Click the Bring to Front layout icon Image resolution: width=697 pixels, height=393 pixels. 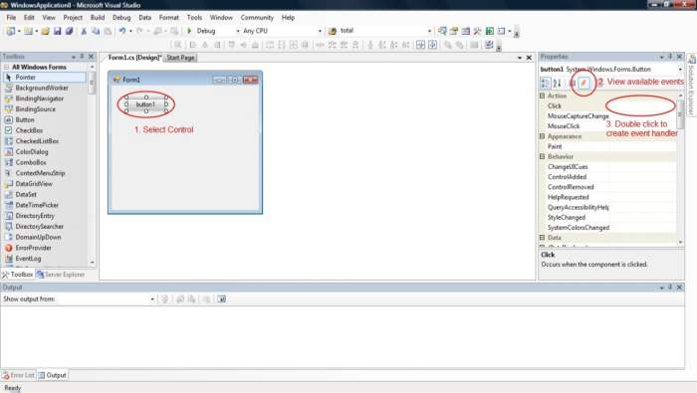[448, 45]
